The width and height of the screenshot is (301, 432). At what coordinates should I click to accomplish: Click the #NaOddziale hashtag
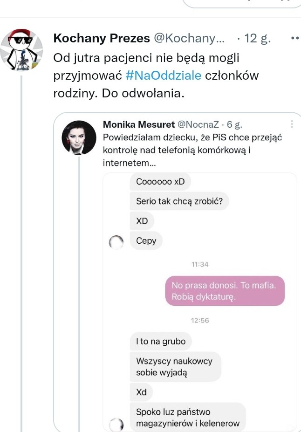[x=163, y=75]
